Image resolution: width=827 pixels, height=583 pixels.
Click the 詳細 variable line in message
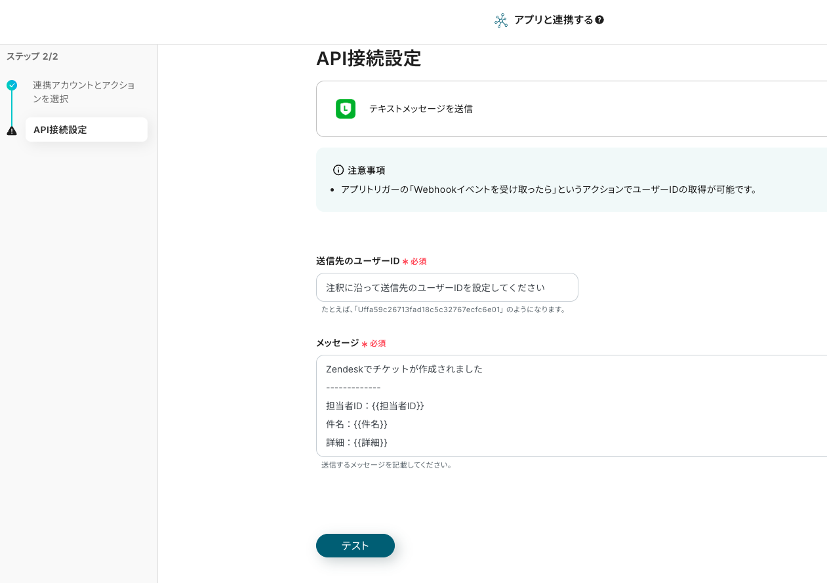357,443
